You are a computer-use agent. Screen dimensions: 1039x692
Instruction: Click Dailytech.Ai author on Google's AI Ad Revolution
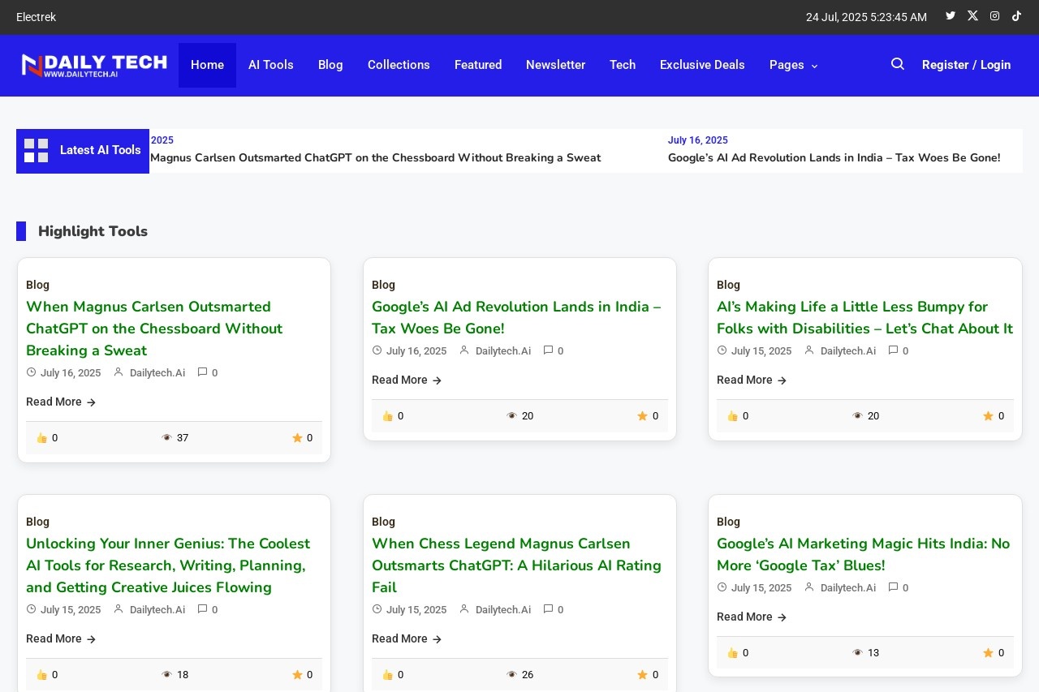(503, 350)
